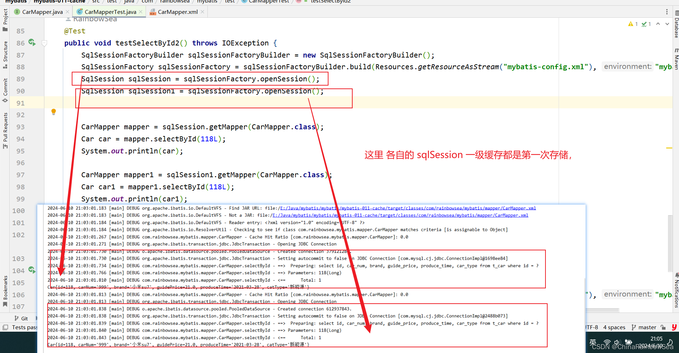Click the run gutter icon at line 104
Viewport: 679px width, 353px height.
(x=32, y=270)
